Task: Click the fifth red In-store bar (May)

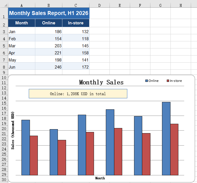Action: click(146, 154)
